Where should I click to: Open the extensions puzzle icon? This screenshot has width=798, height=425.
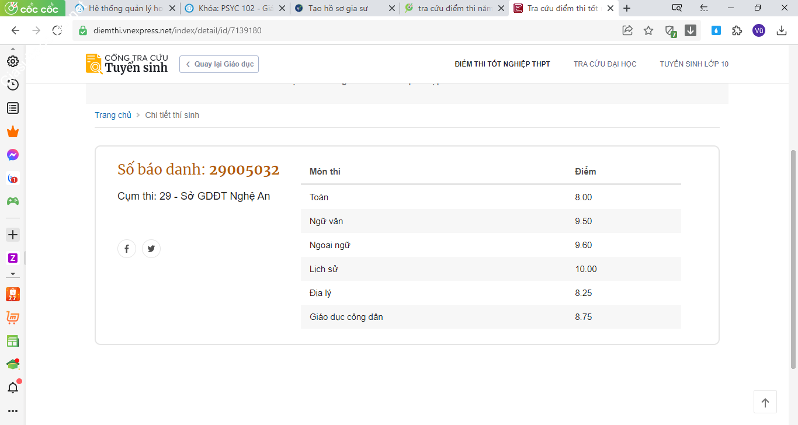click(737, 30)
